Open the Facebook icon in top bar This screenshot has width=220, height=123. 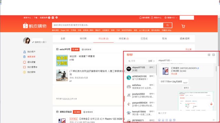[x=49, y=17]
